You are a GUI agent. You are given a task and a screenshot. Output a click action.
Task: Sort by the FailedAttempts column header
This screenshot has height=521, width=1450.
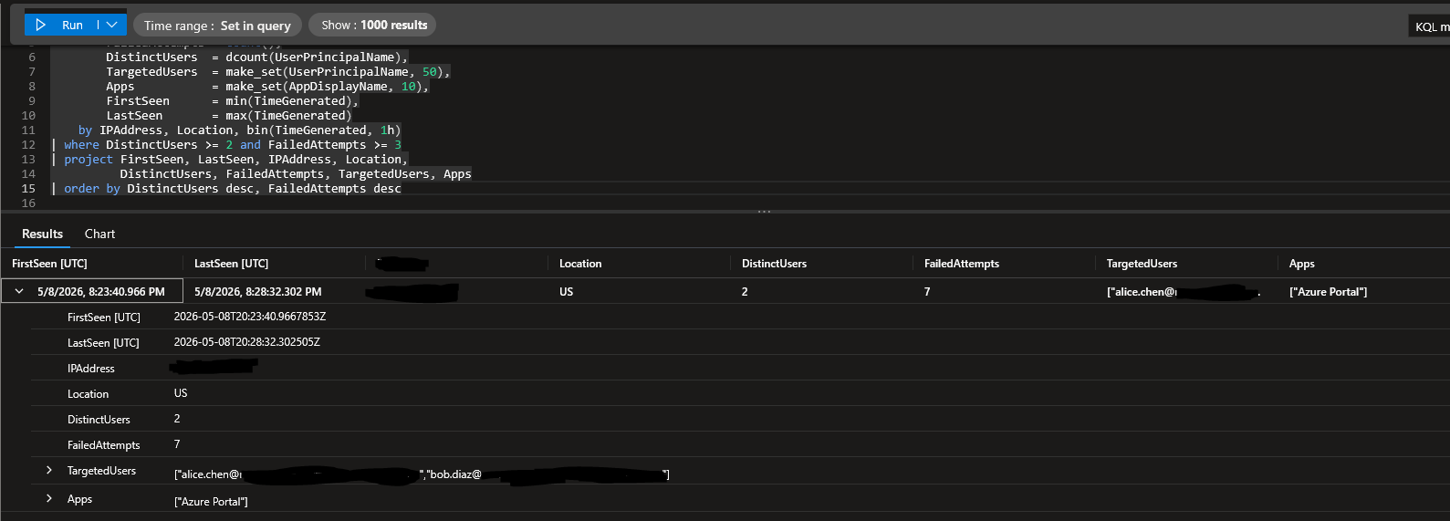coord(961,264)
